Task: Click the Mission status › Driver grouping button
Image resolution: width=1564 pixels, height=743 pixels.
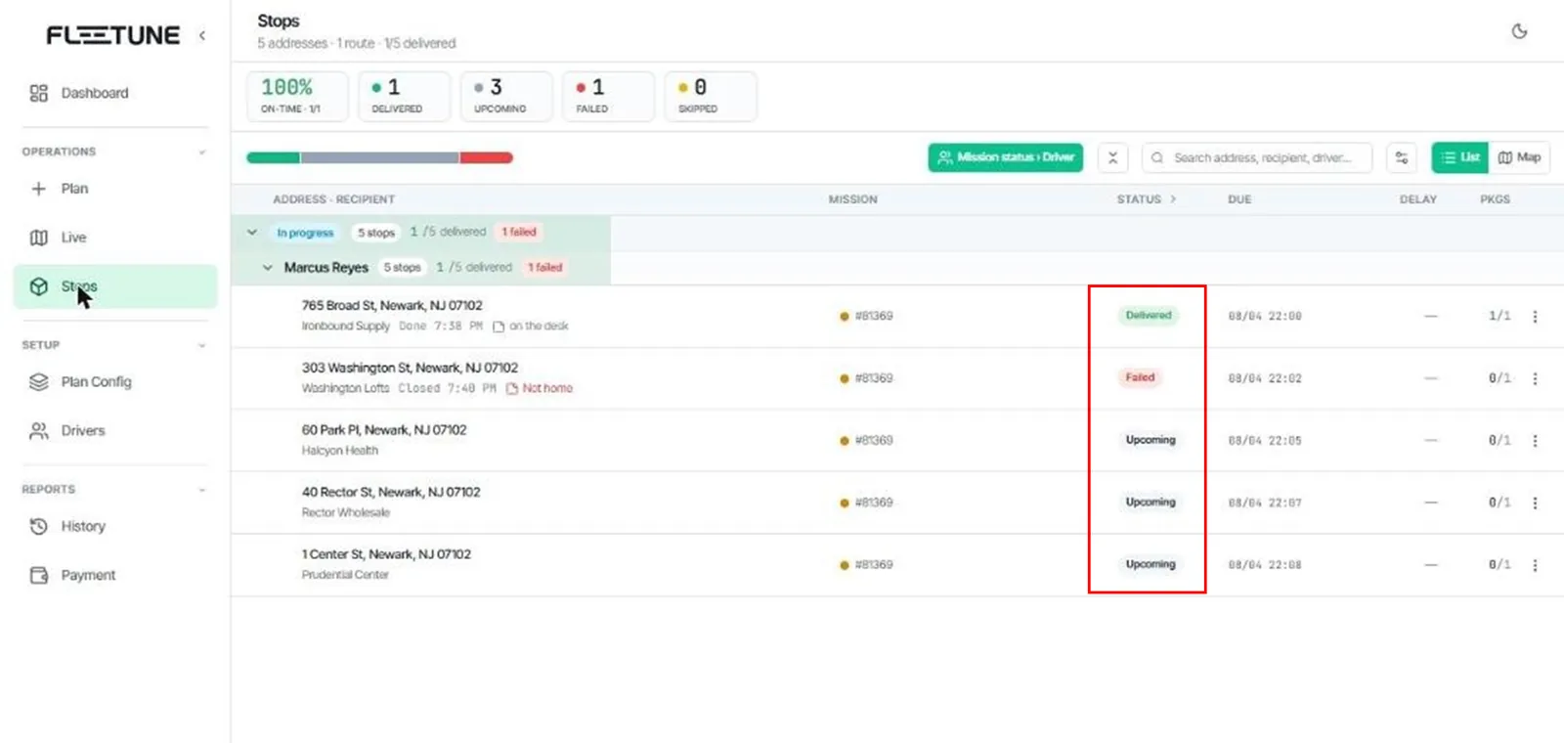Action: tap(1005, 157)
